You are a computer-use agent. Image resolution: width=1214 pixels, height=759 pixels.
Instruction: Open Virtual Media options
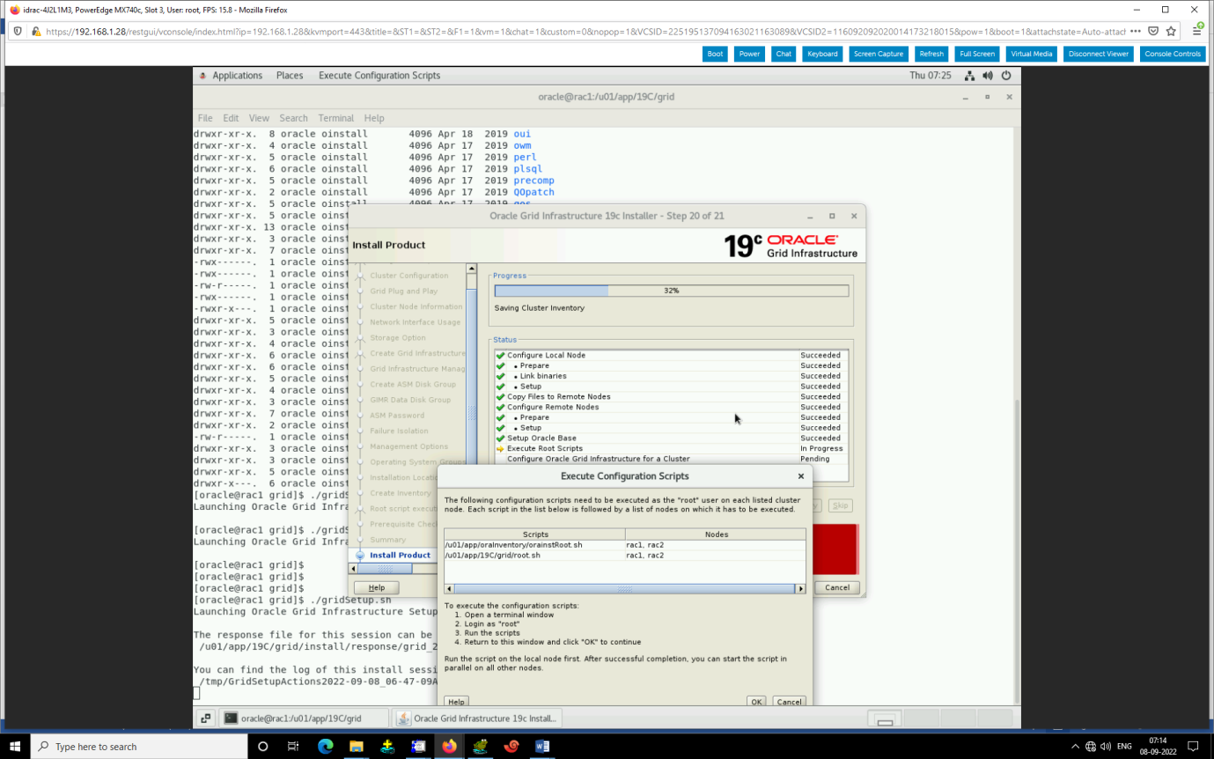coord(1031,54)
